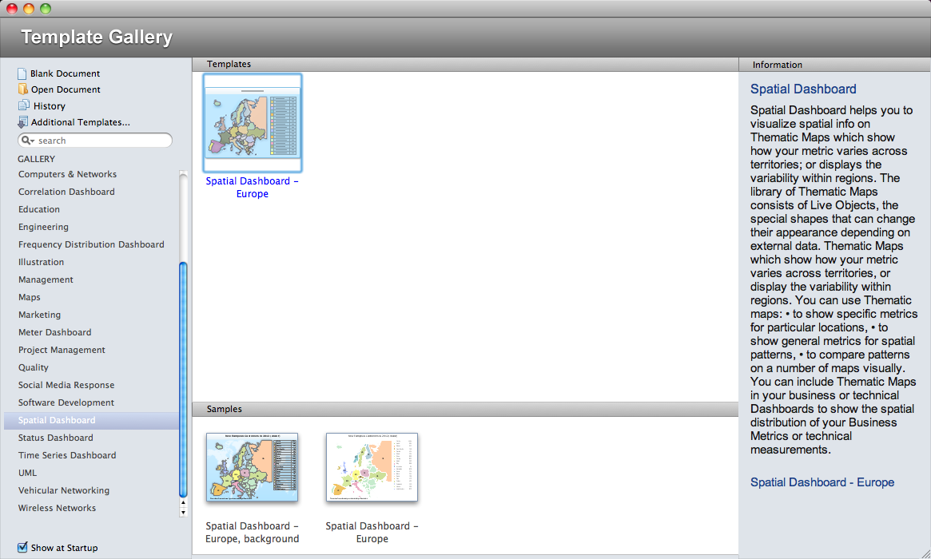
Task: Open the Engineering category
Action: (43, 227)
